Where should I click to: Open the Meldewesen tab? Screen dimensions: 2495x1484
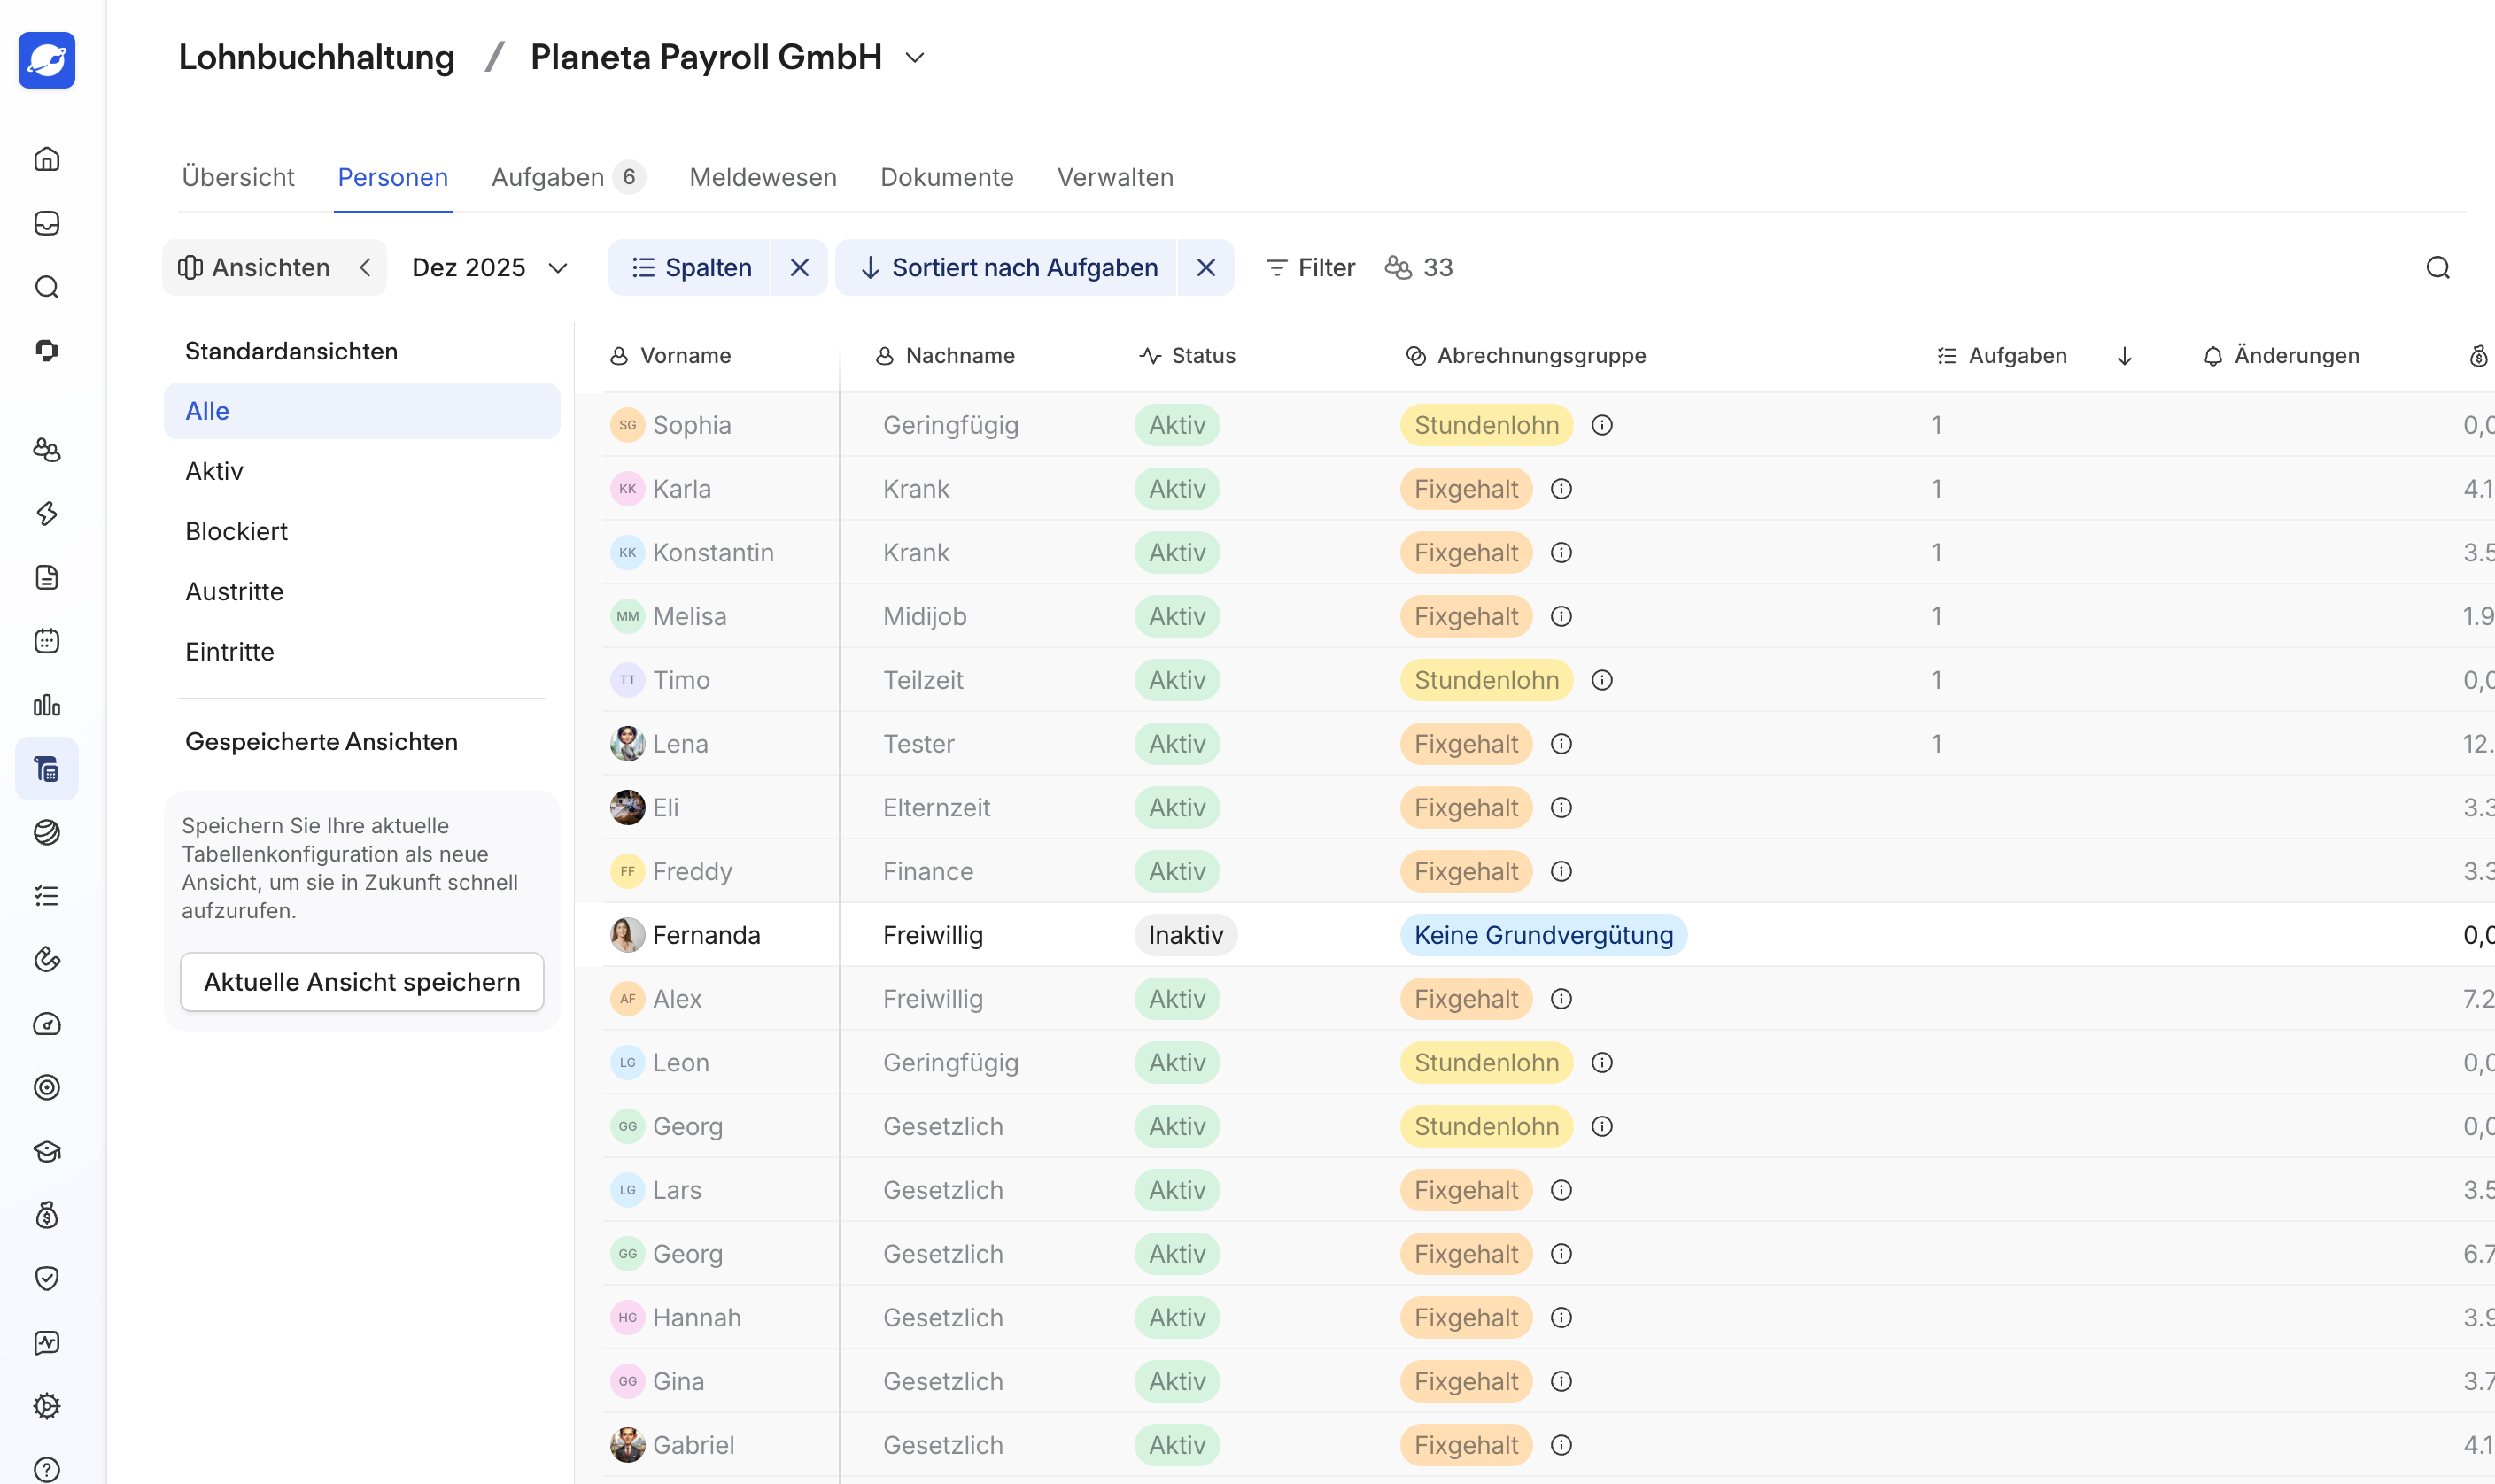click(x=763, y=177)
